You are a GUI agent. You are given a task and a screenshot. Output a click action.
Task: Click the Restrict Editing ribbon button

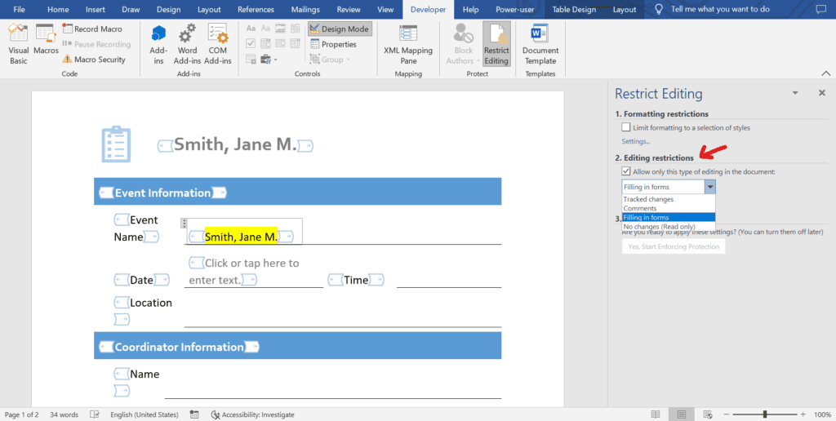pos(496,45)
